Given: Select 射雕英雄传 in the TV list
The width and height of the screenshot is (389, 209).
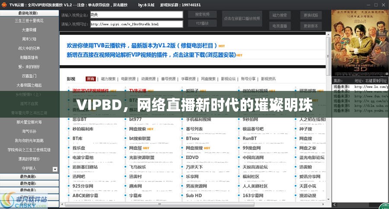Looking at the screenshot, I should [29, 57].
